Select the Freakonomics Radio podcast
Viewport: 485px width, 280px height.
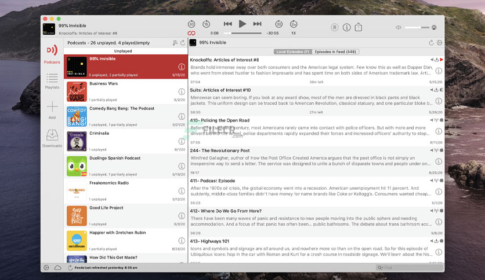pyautogui.click(x=126, y=191)
